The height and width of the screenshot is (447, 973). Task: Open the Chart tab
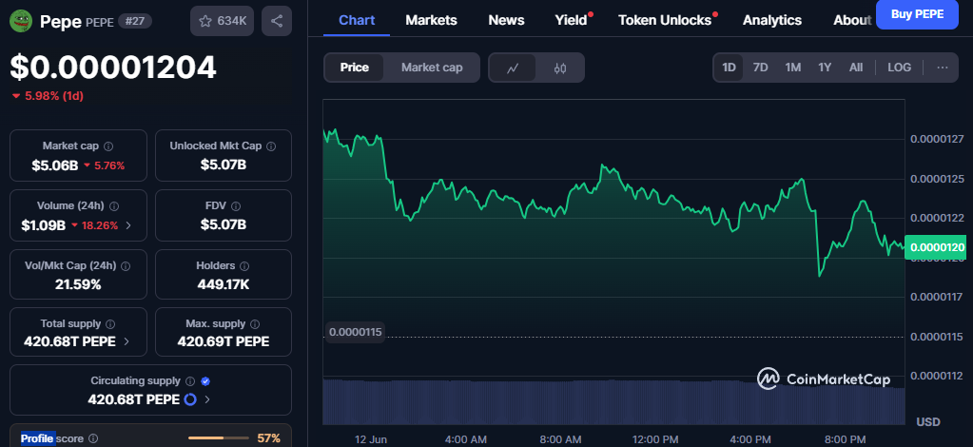tap(357, 20)
